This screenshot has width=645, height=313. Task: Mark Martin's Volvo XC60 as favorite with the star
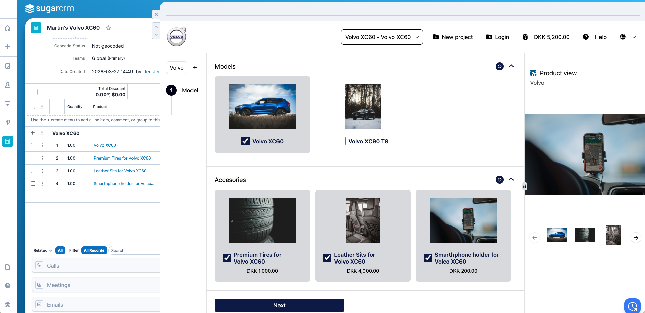[108, 28]
